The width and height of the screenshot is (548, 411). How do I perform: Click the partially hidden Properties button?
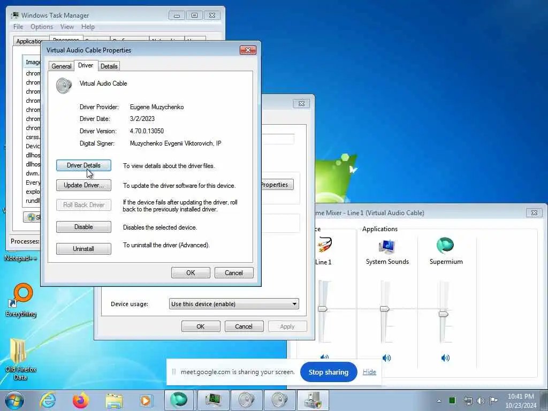coord(277,185)
